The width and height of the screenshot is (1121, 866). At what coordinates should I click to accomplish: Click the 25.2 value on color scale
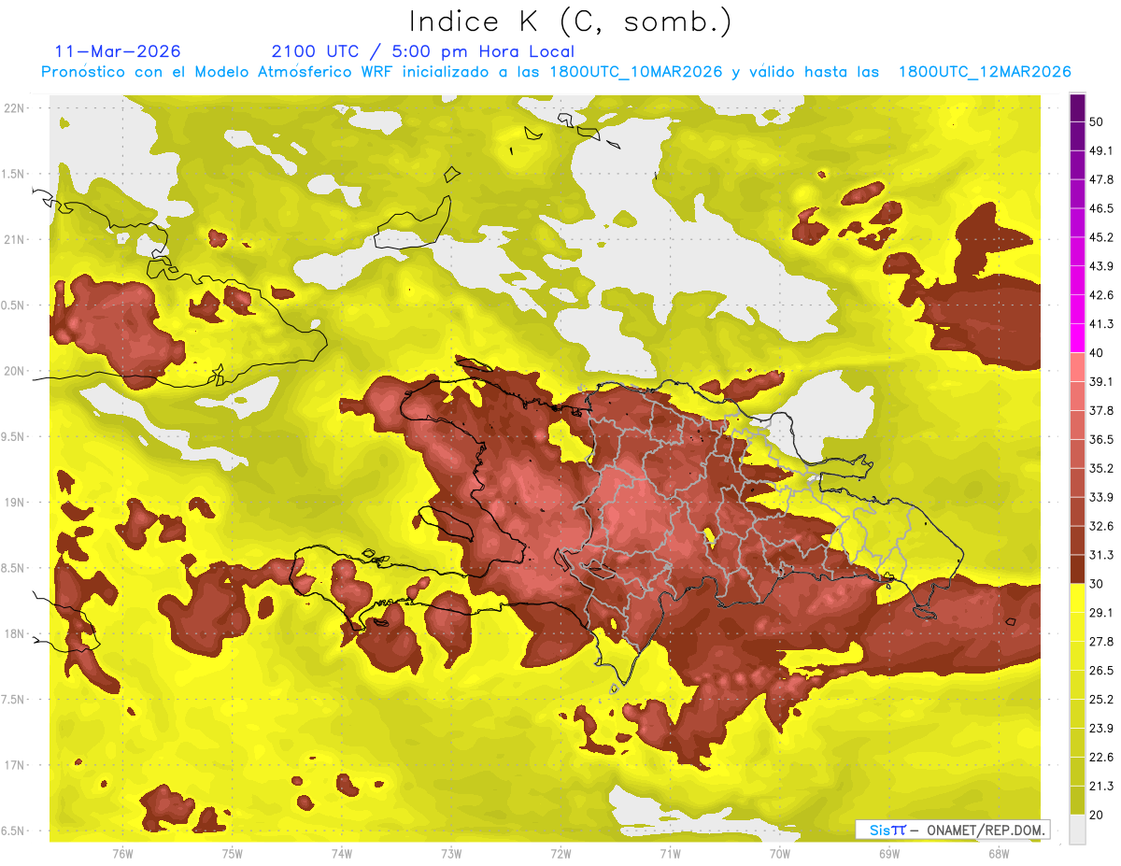(1101, 699)
